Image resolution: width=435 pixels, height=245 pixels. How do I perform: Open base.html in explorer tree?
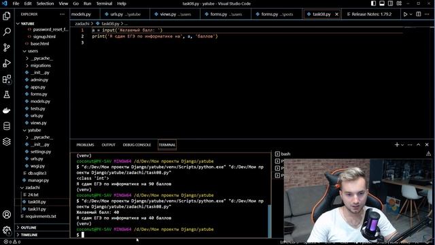click(x=39, y=44)
